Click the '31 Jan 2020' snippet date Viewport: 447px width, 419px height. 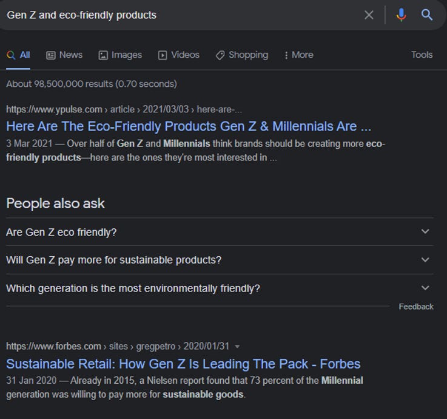click(32, 381)
